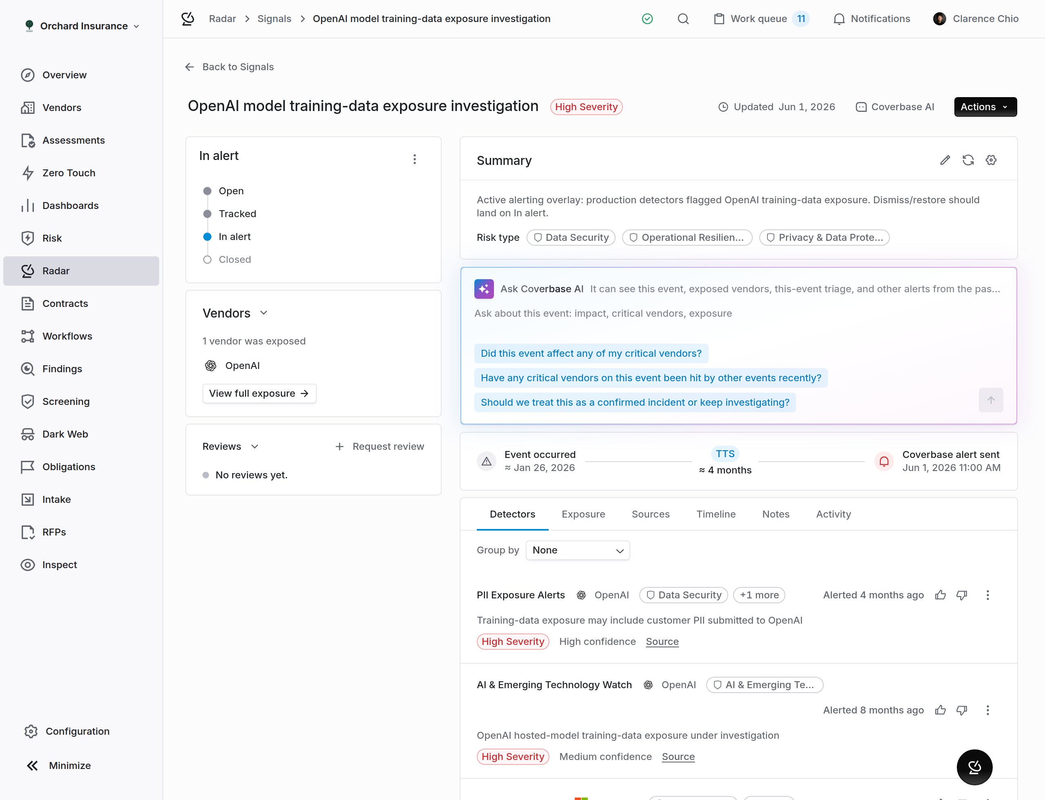The height and width of the screenshot is (800, 1045).
Task: Open the Actions dropdown
Action: (x=985, y=107)
